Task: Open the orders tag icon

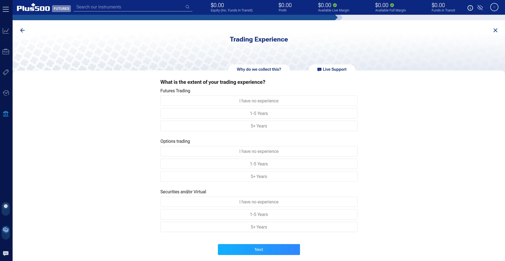Action: pyautogui.click(x=6, y=72)
